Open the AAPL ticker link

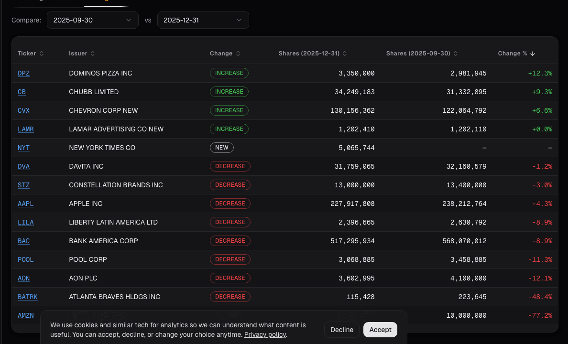(25, 204)
